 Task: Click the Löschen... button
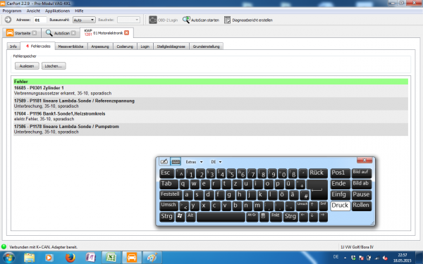[x=54, y=66]
